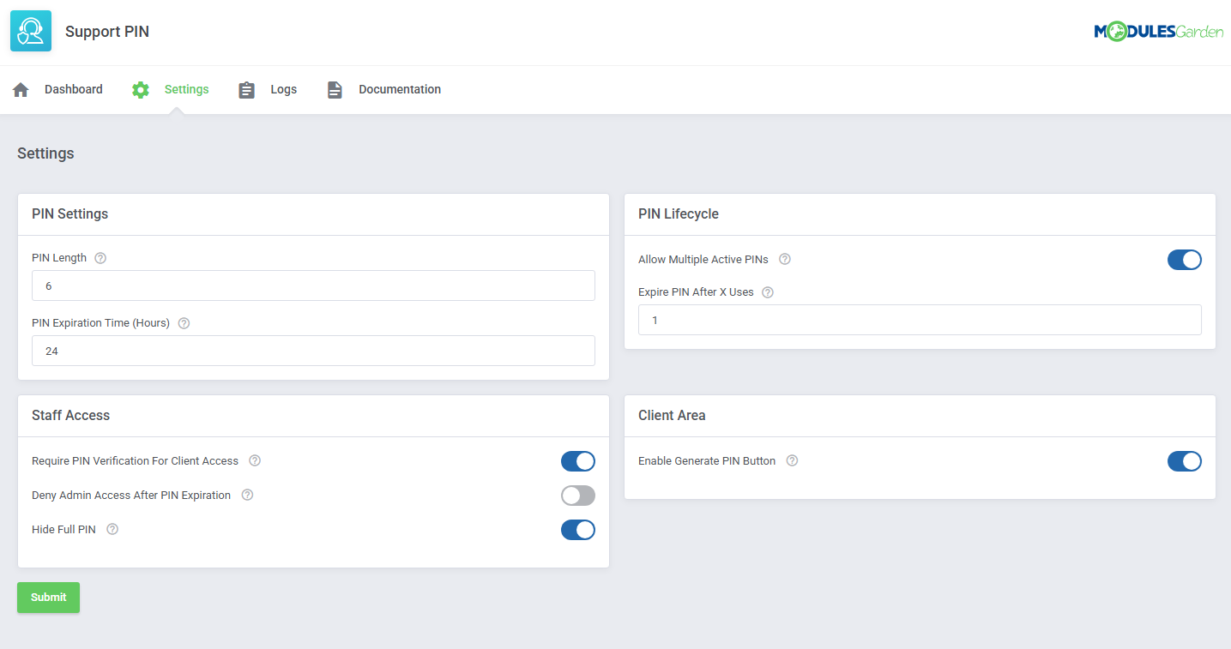Click the Hide Full PIN label text
The width and height of the screenshot is (1231, 649).
click(63, 530)
